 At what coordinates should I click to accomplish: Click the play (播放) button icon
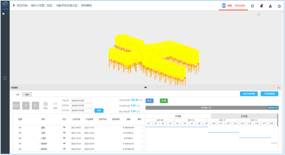coord(45,104)
